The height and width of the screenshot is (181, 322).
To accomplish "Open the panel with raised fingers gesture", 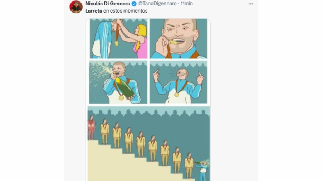I will coord(178,82).
